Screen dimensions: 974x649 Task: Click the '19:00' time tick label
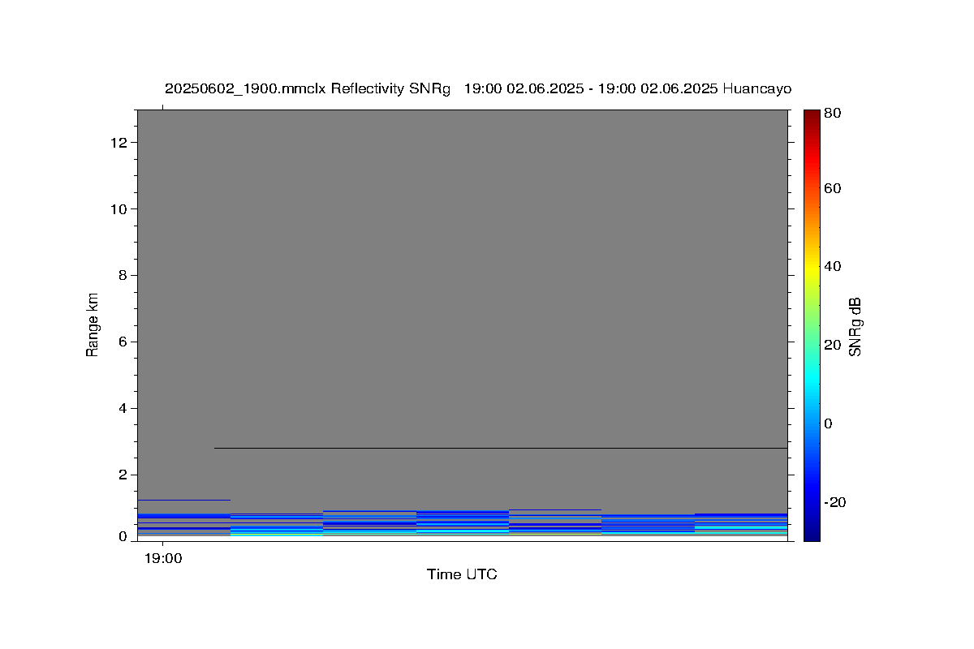tap(163, 558)
